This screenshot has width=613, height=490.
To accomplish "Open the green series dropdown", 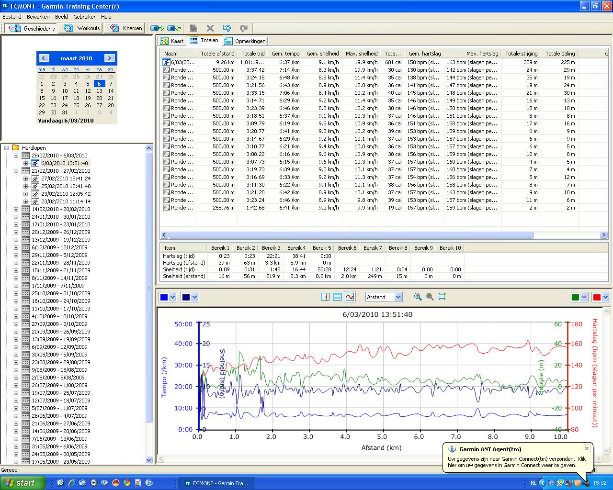I will (584, 297).
